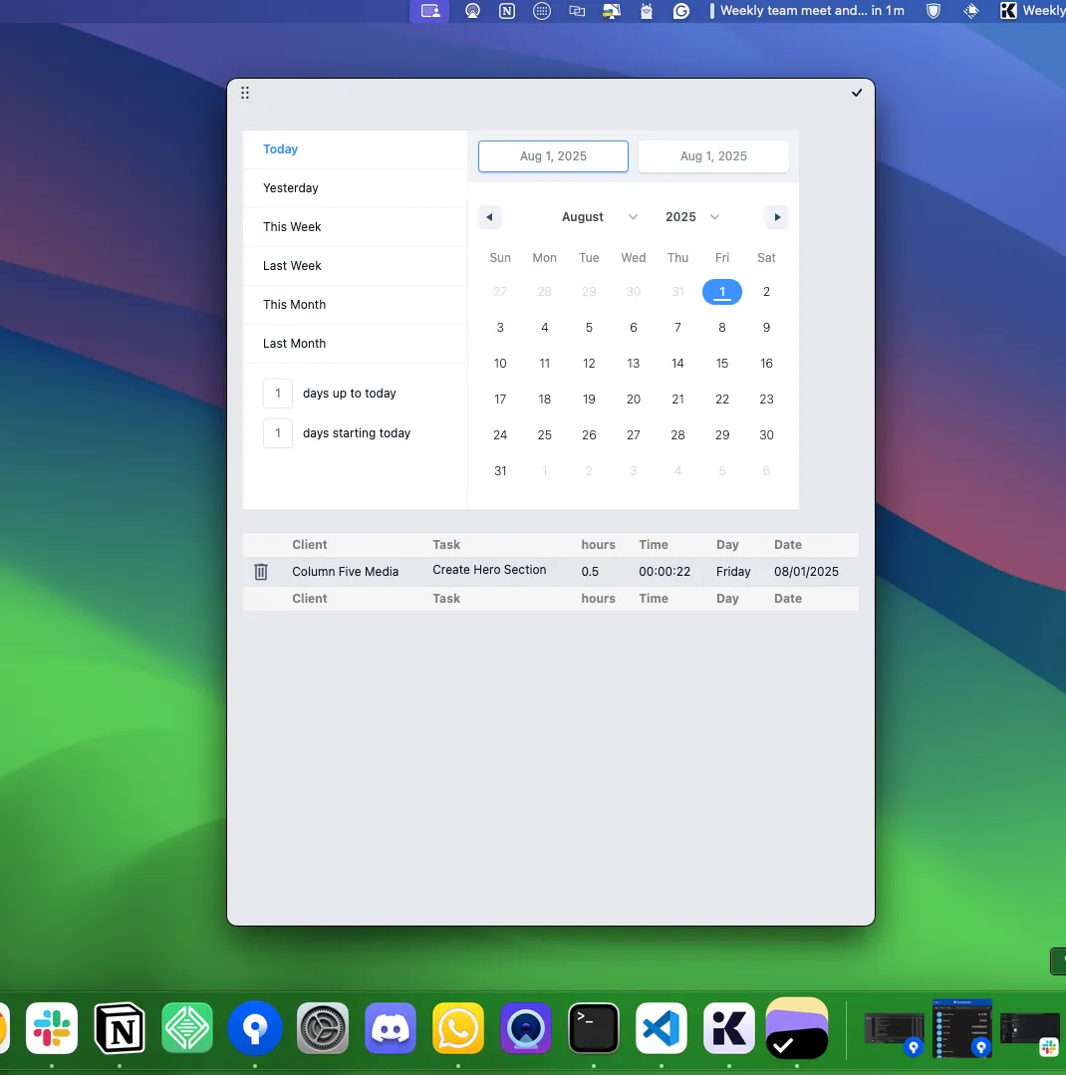Open Weekly team meet menu bar item
Screen dimensions: 1066x1075
807,11
